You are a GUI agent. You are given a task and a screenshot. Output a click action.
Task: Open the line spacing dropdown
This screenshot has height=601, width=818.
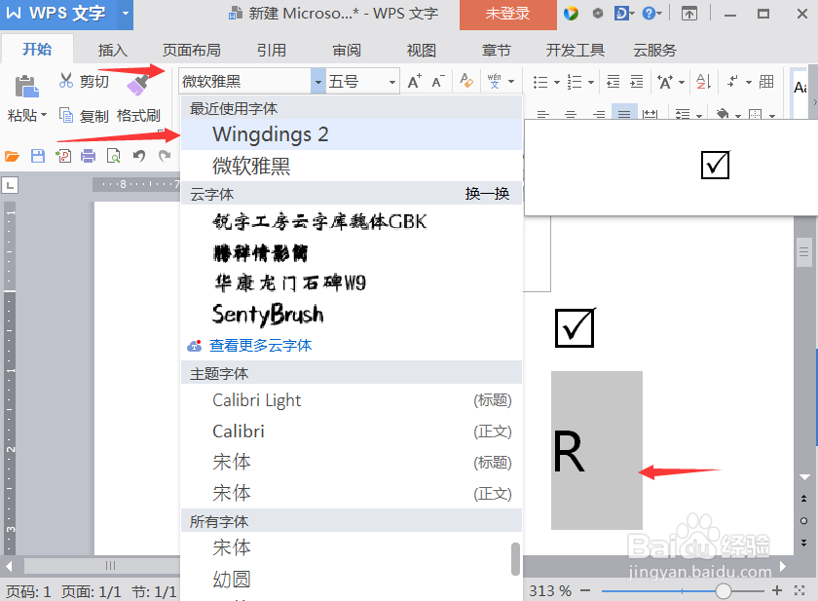[x=684, y=115]
